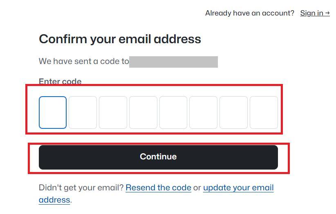Resend the code via the link
This screenshot has width=336, height=214.
158,188
